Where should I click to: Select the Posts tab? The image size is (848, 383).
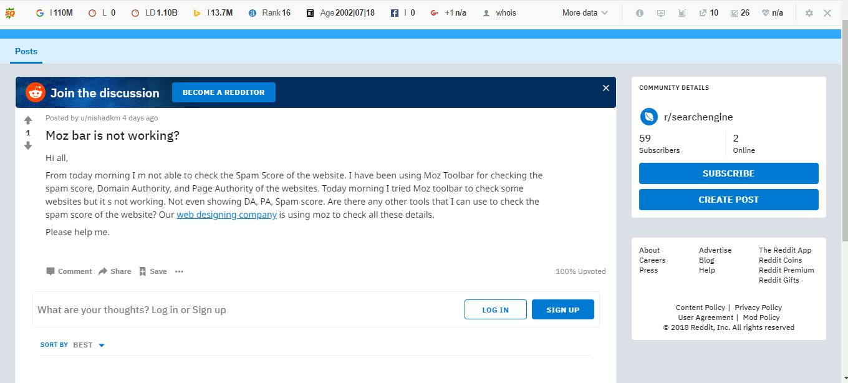coord(26,51)
